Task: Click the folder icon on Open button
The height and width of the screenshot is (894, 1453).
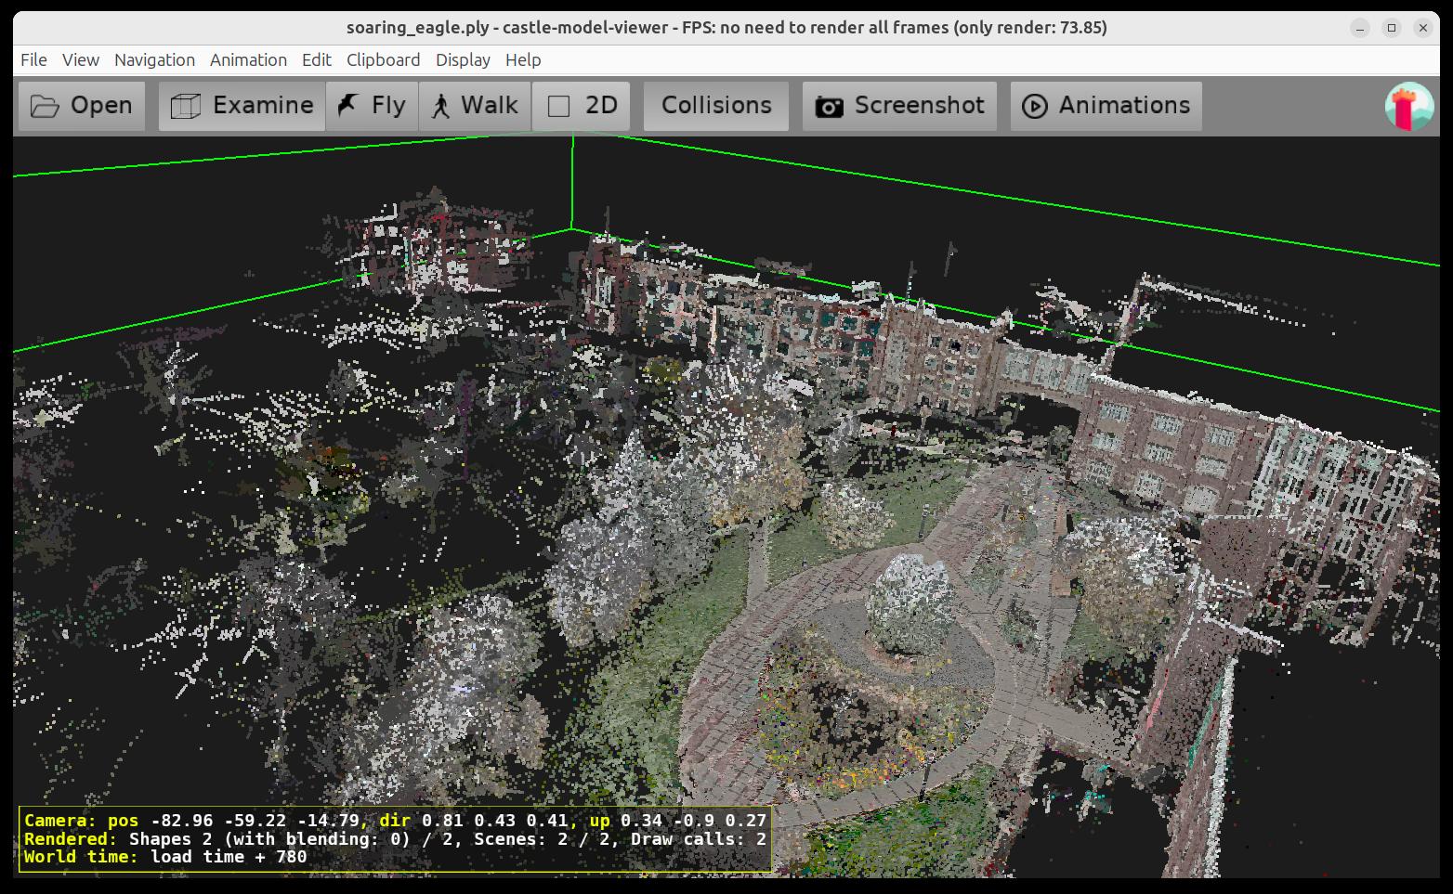Action: pos(44,106)
